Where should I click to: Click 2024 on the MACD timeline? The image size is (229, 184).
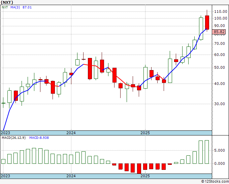(x=71, y=176)
